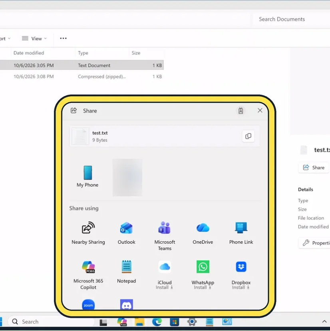
Task: Open the See more three-dots menu
Action: [63, 38]
